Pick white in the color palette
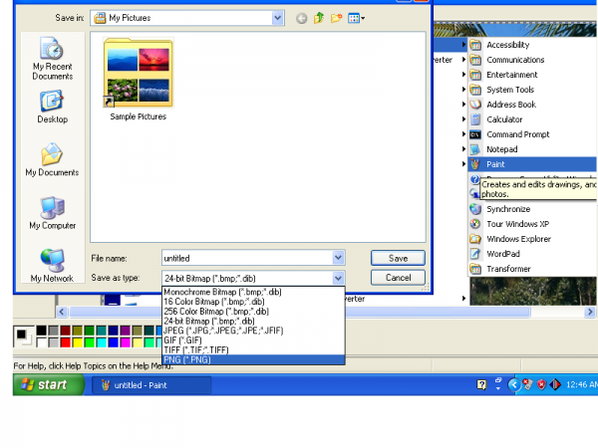The image size is (598, 448). [42, 342]
